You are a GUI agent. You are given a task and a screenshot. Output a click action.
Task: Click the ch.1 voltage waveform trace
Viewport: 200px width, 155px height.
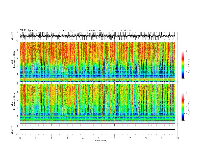coord(97,36)
